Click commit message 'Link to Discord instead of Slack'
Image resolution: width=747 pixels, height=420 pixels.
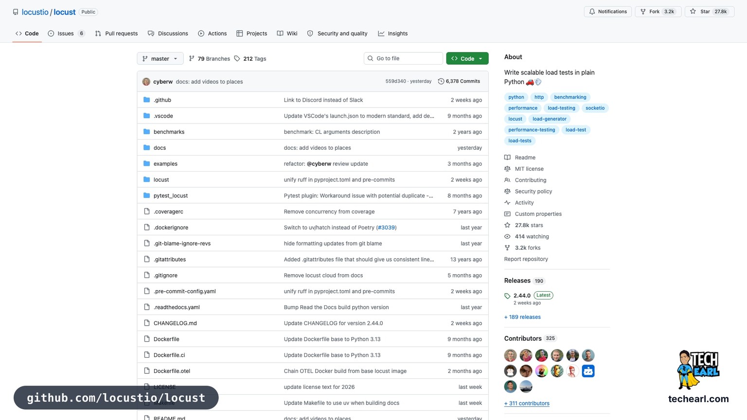[x=323, y=100]
